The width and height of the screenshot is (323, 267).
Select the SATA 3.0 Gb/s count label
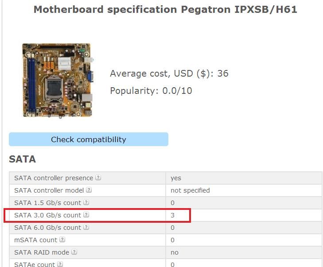coord(47,215)
